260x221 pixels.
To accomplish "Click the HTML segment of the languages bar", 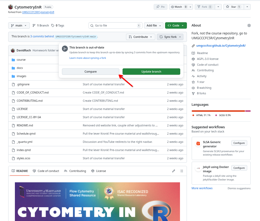I will click(x=218, y=111).
